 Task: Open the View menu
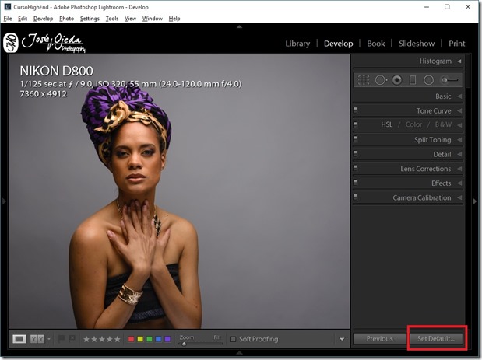(130, 19)
